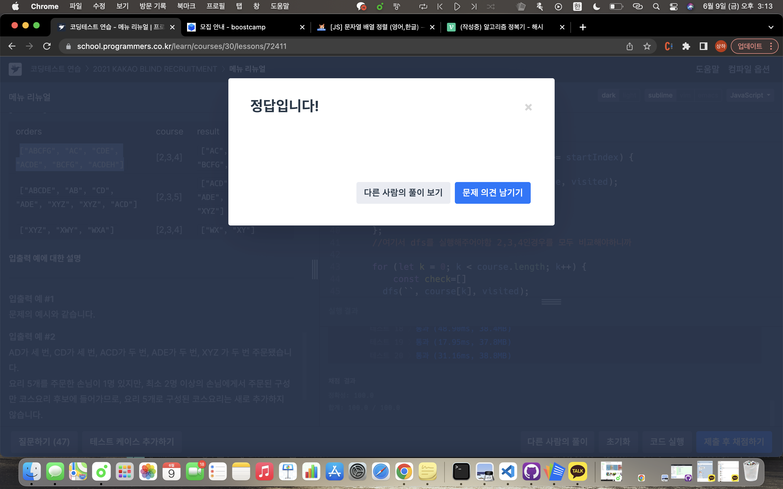The width and height of the screenshot is (783, 489).
Task: Open the 2021 KAKAO BLIND RECRUITMENT breadcrumb
Action: point(155,69)
